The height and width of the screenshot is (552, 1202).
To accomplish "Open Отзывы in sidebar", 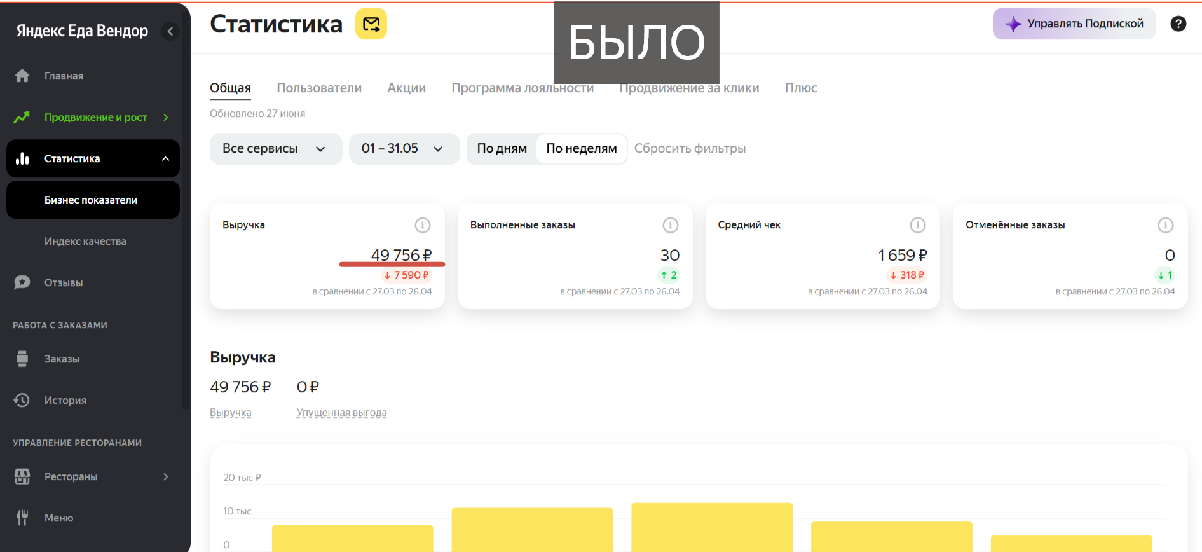I will point(64,282).
